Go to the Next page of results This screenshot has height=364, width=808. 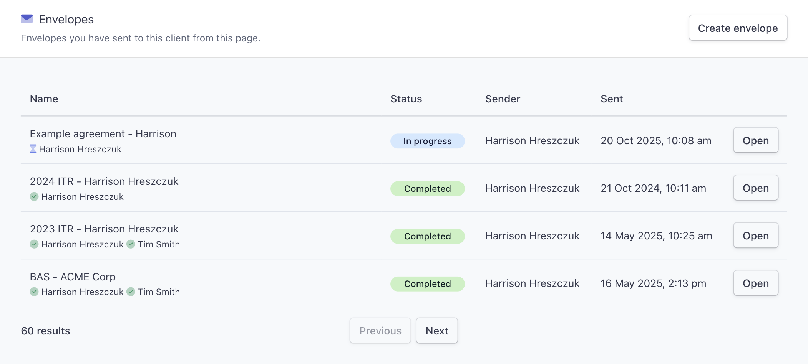437,330
